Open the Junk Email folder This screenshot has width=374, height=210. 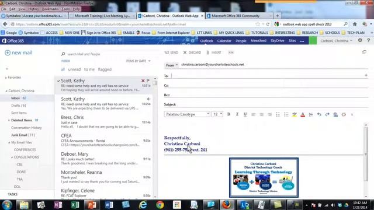[23, 135]
